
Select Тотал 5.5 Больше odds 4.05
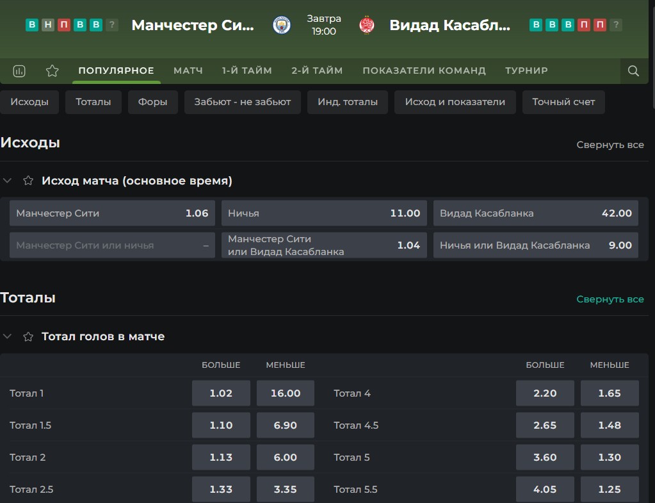[x=545, y=489]
